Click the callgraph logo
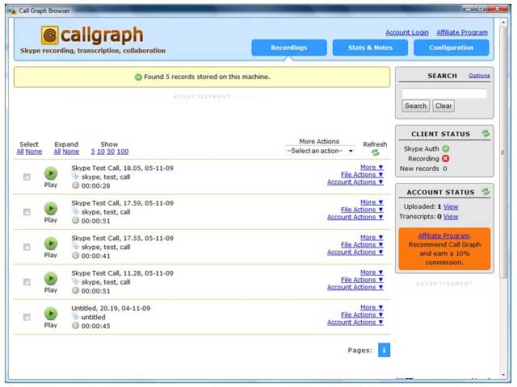Image resolution: width=517 pixels, height=387 pixels. (92, 35)
